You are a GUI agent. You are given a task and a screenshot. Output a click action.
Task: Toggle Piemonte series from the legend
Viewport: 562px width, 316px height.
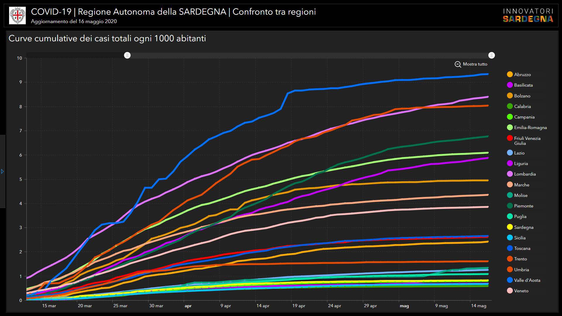point(523,206)
